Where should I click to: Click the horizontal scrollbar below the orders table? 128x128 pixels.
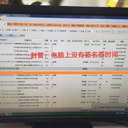[x=41, y=108]
